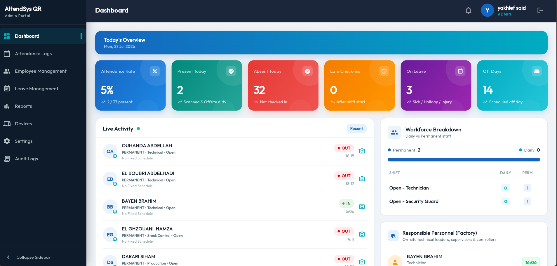View photo for DARARI SIHAM entry
557x266 pixels.
tap(362, 262)
